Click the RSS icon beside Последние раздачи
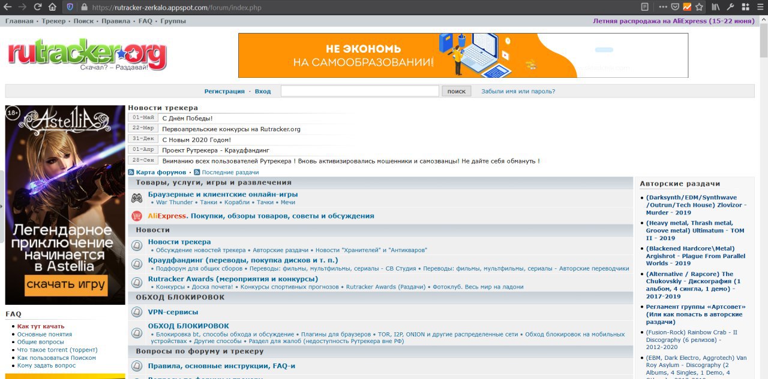 pos(197,172)
